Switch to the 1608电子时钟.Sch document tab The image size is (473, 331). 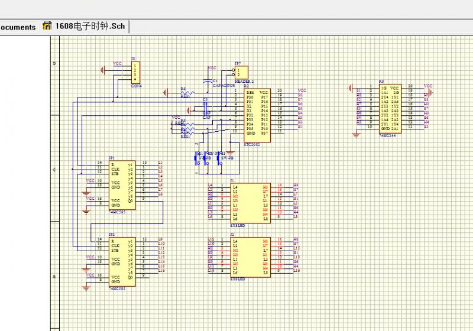[x=90, y=27]
